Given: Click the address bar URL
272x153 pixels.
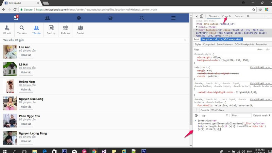Looking at the screenshot, I should [97, 10].
